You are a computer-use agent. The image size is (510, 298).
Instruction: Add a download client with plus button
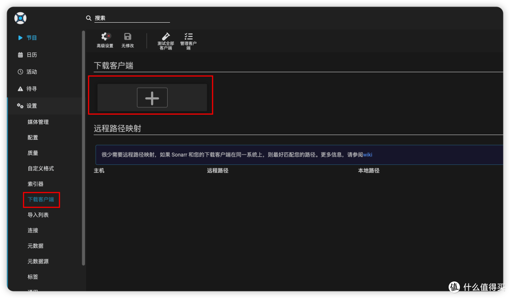tap(152, 98)
